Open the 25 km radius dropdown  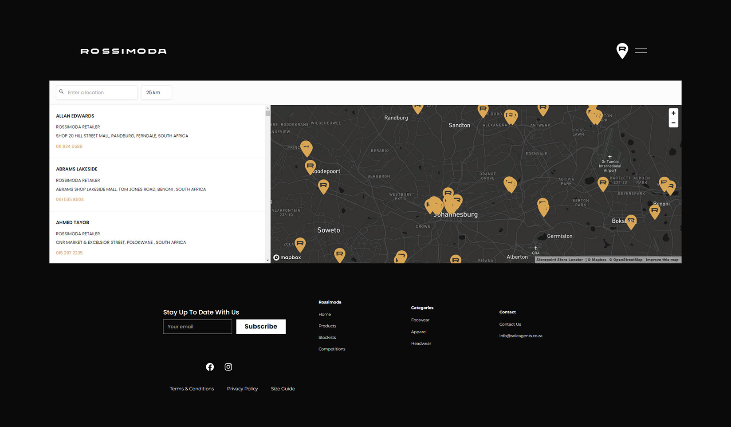coord(156,92)
